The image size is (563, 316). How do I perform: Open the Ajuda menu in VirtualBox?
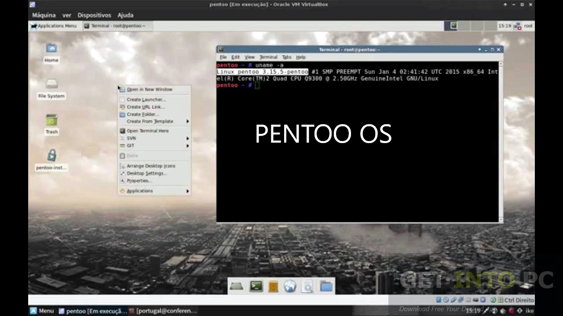[x=125, y=15]
